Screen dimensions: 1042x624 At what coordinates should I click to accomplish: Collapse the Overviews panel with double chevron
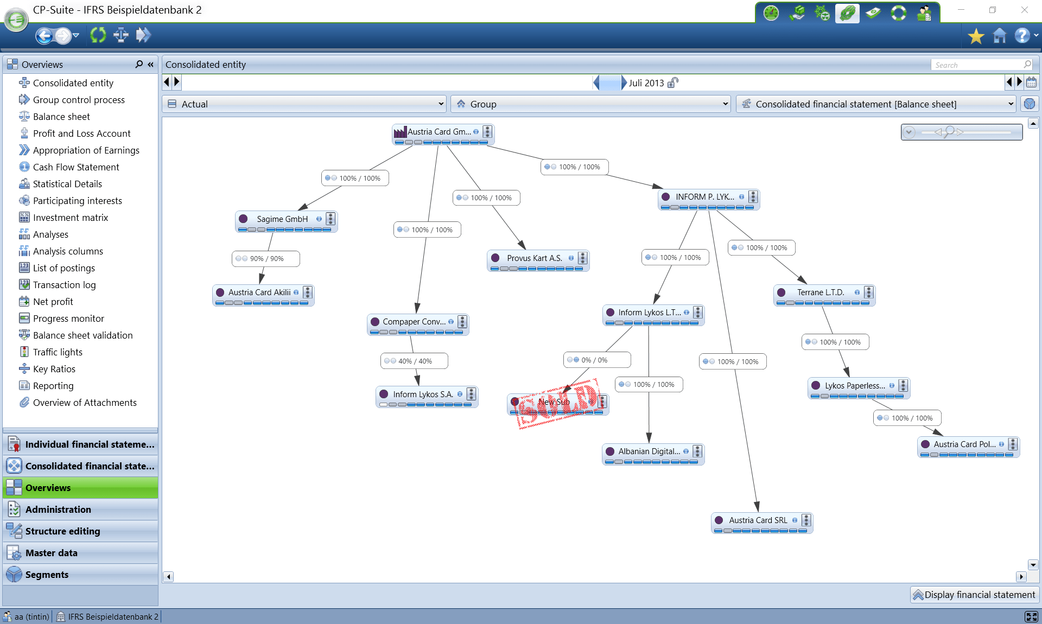[x=150, y=64]
